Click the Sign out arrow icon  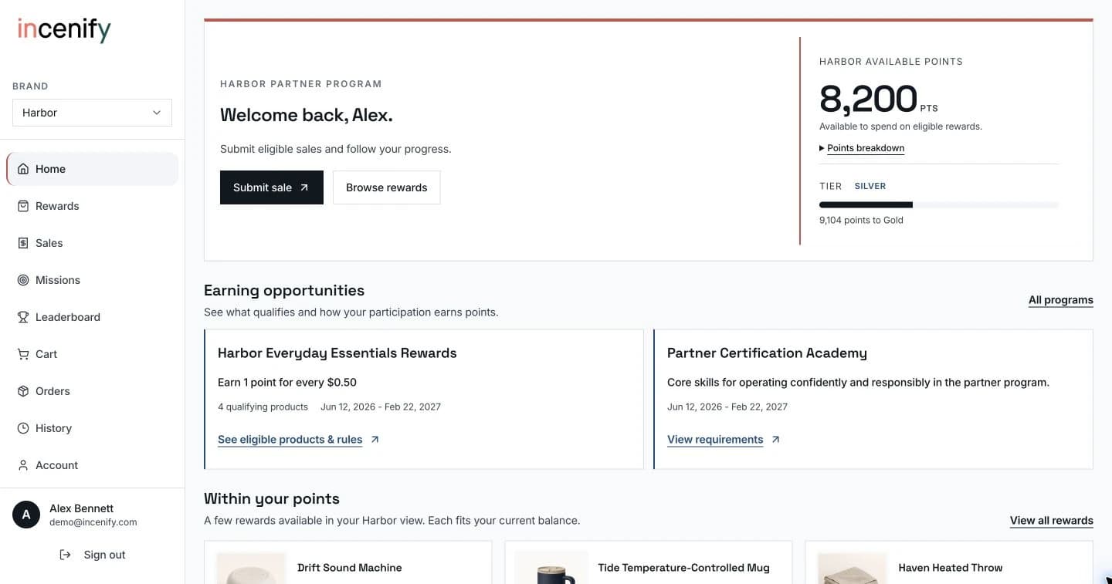tap(66, 555)
